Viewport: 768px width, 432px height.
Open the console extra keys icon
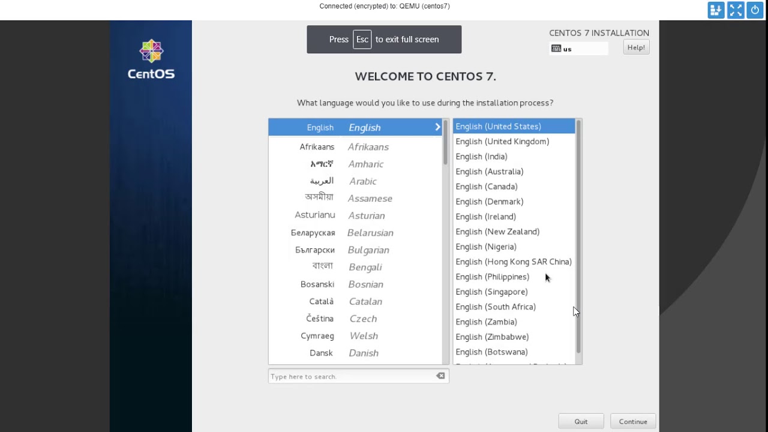click(716, 10)
